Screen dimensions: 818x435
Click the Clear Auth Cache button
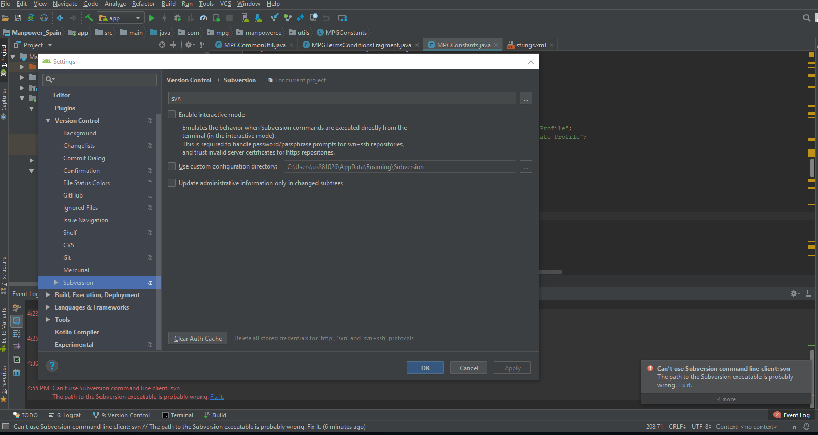[x=198, y=338]
